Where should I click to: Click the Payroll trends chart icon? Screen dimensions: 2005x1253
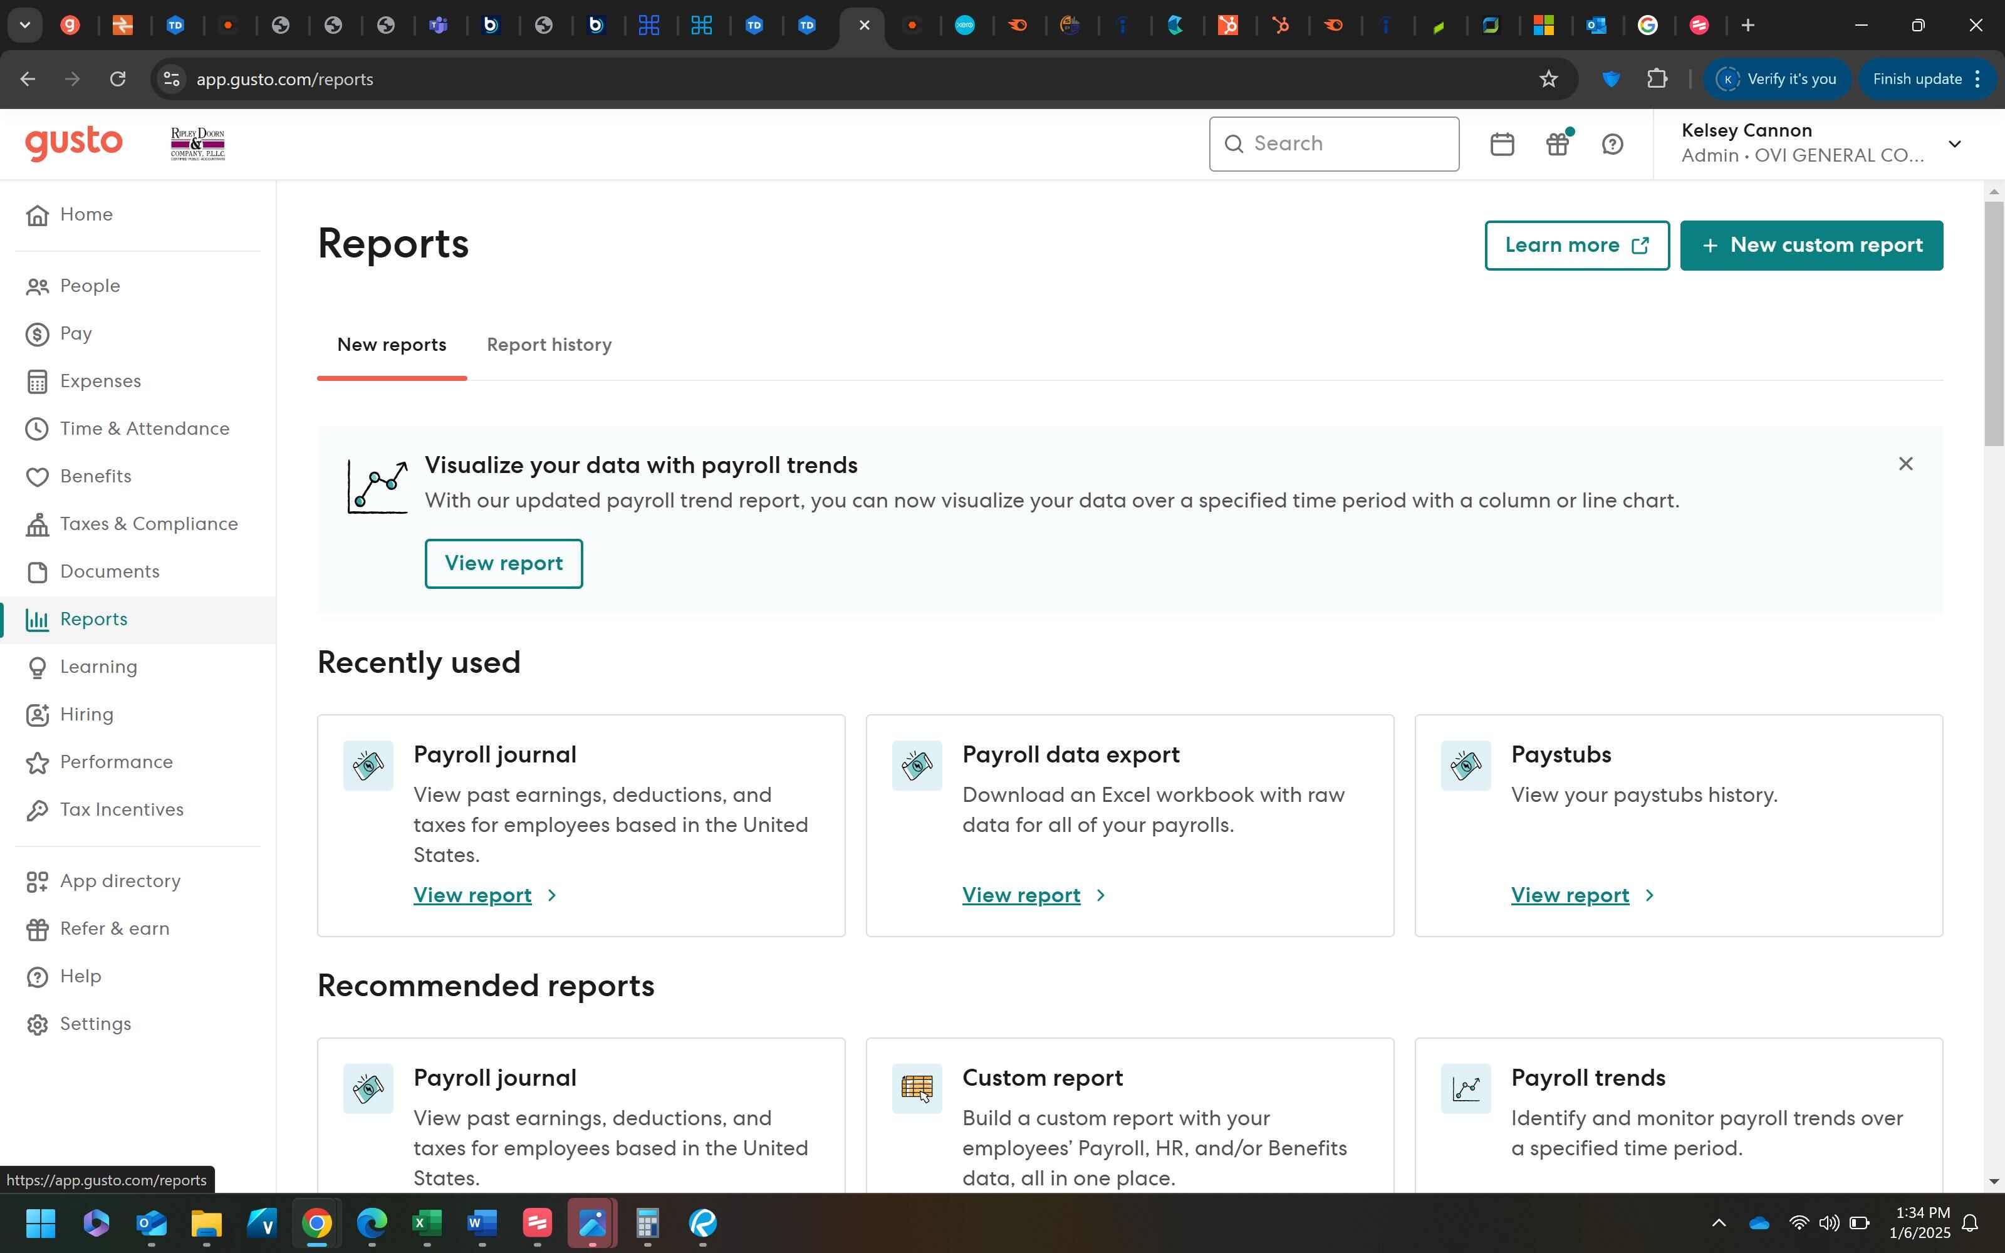(1465, 1088)
